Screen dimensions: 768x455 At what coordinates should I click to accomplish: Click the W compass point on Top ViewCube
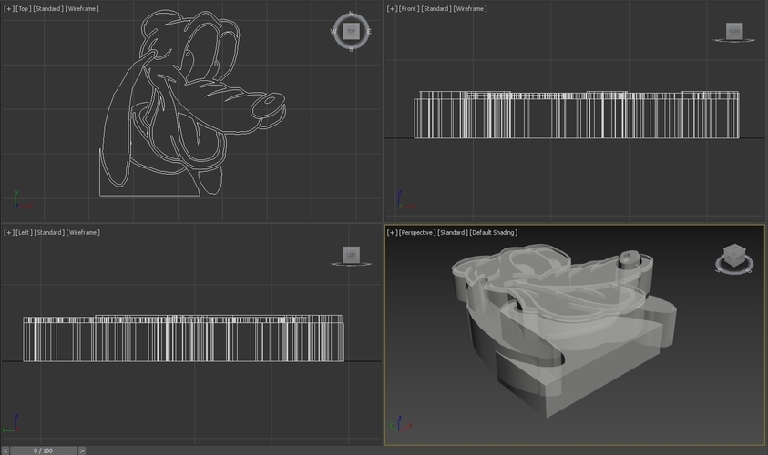pyautogui.click(x=333, y=31)
